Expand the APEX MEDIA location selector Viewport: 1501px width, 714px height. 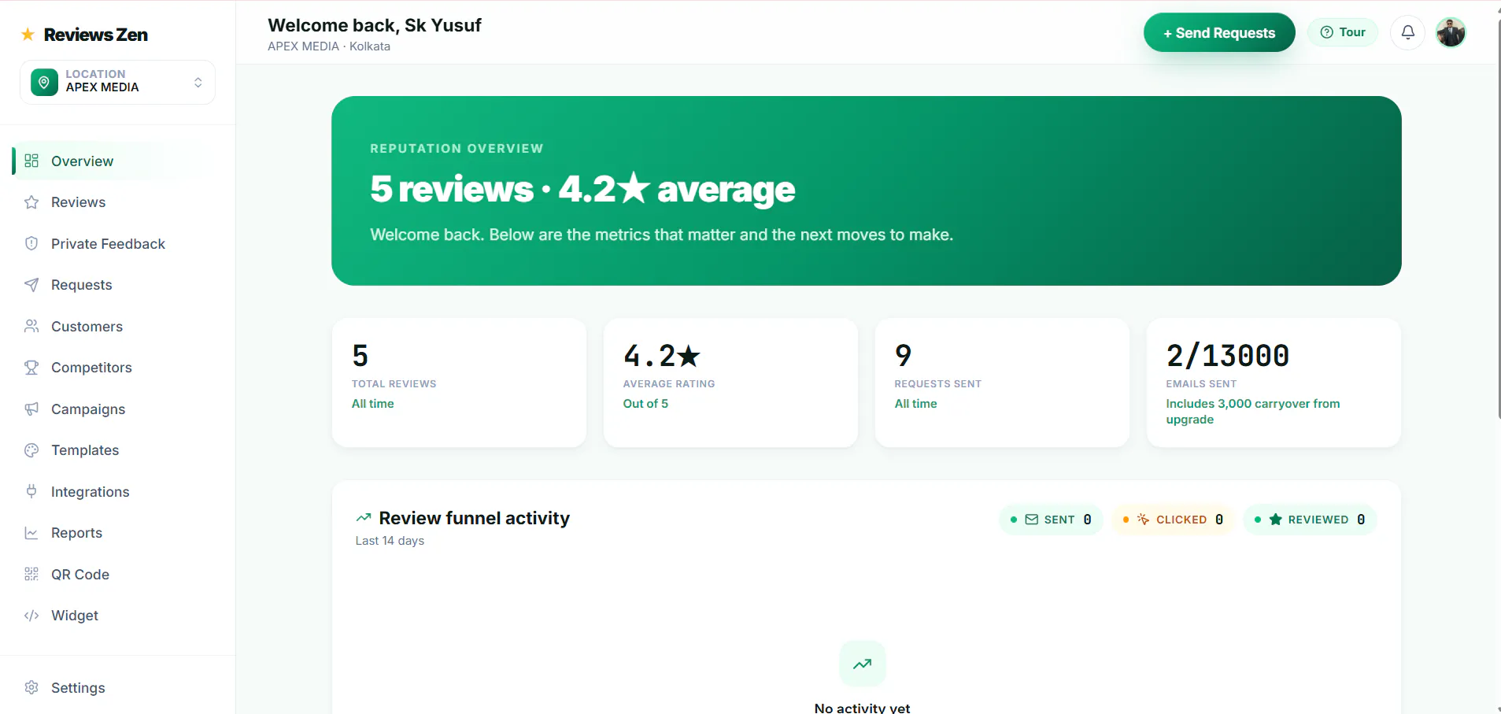tap(117, 82)
